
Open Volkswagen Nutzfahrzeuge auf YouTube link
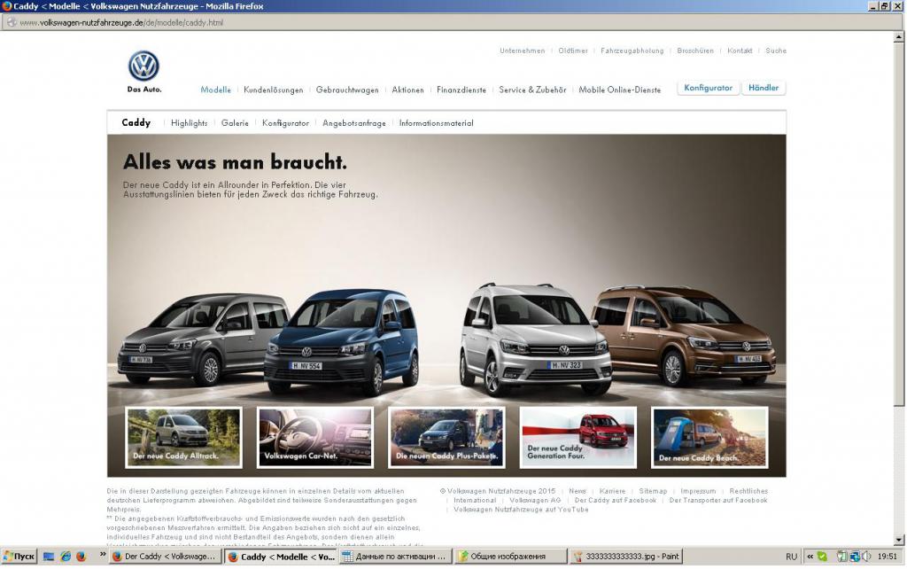(521, 510)
